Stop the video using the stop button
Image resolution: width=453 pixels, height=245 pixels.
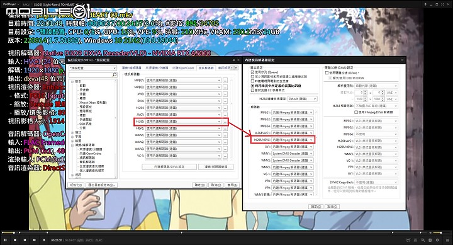point(15,240)
